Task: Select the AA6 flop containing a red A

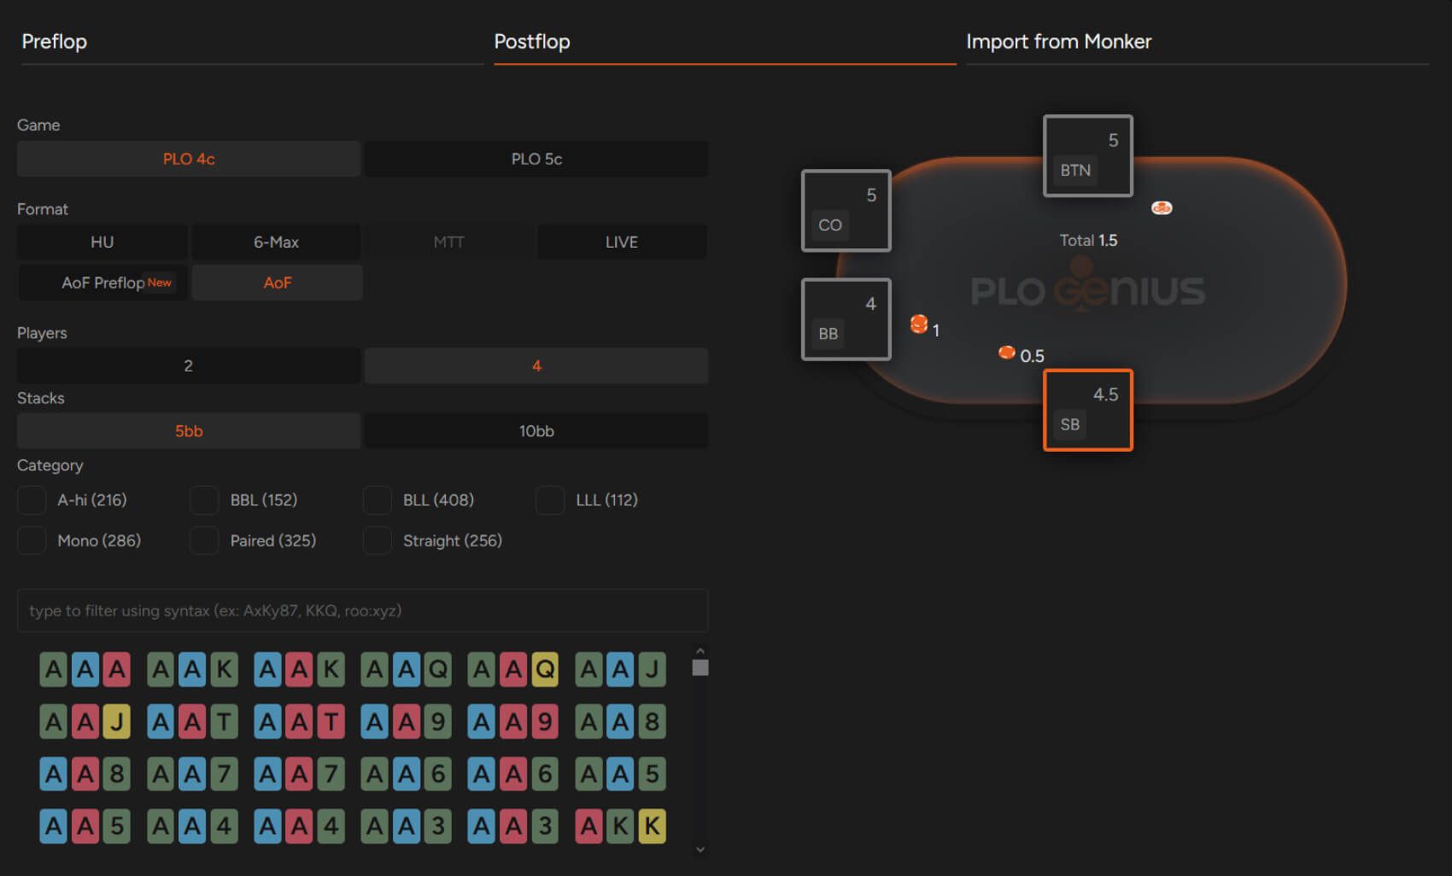Action: point(513,774)
